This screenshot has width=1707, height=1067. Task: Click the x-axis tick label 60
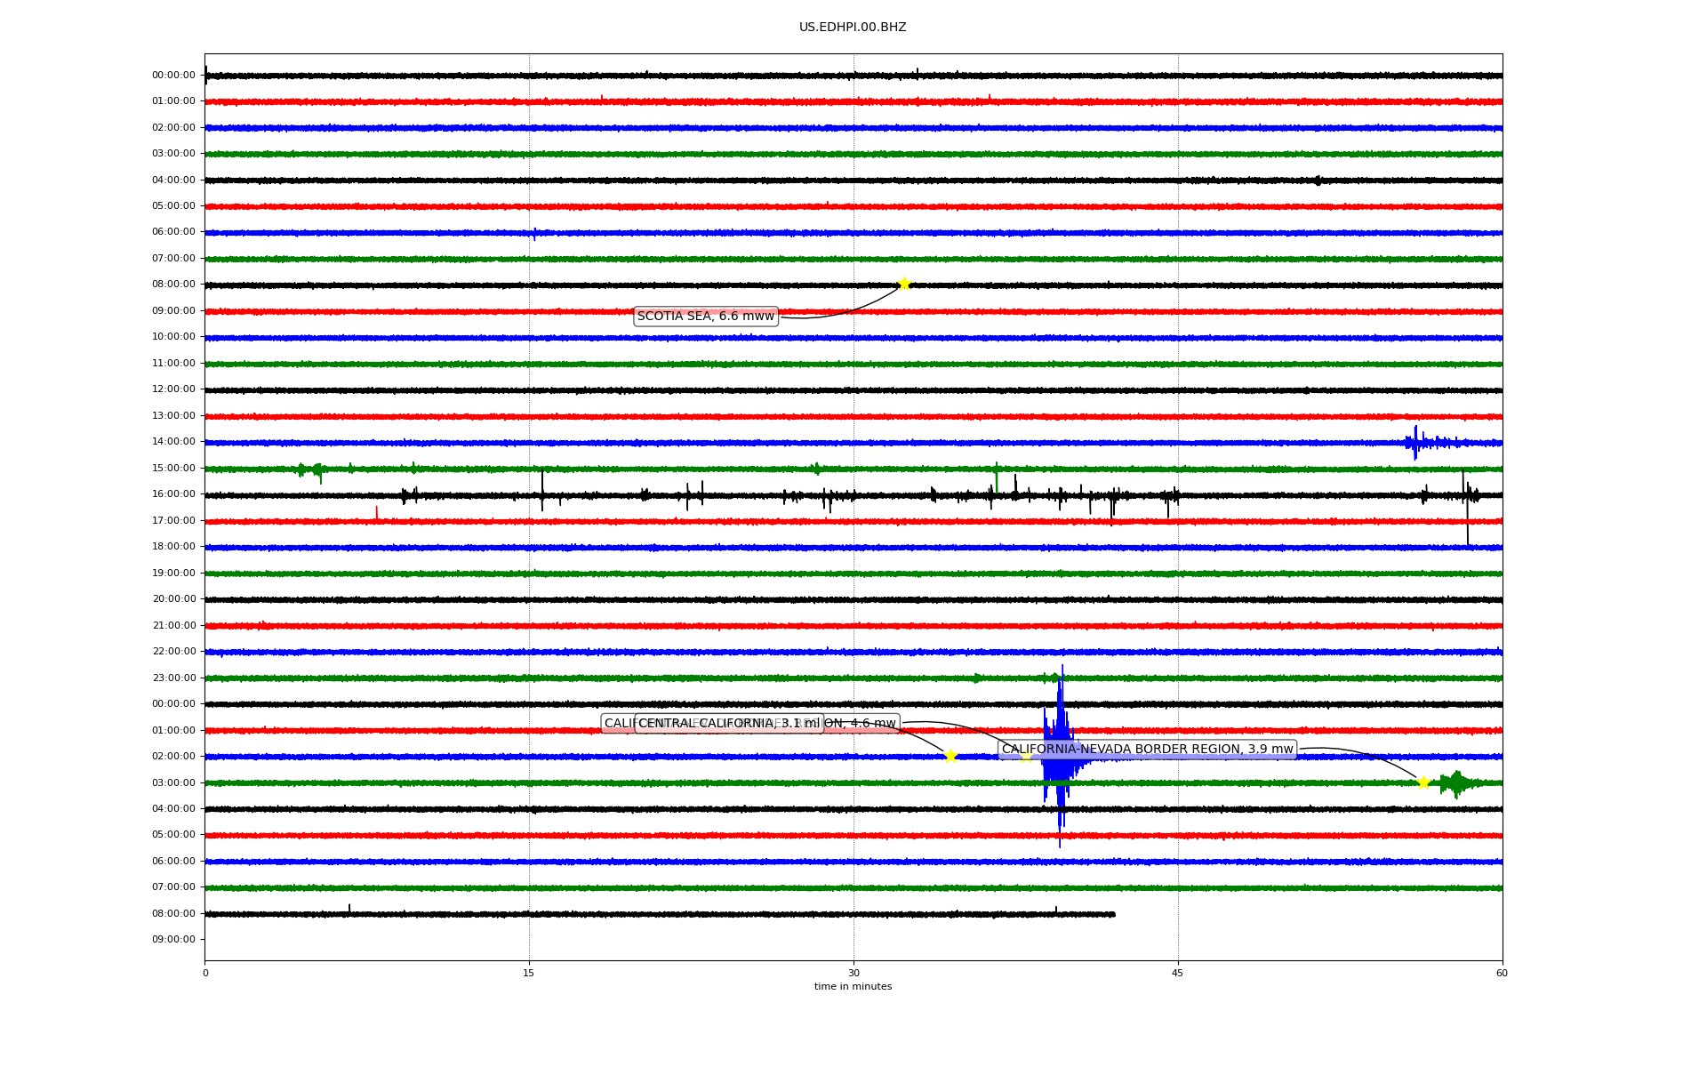pos(1502,973)
